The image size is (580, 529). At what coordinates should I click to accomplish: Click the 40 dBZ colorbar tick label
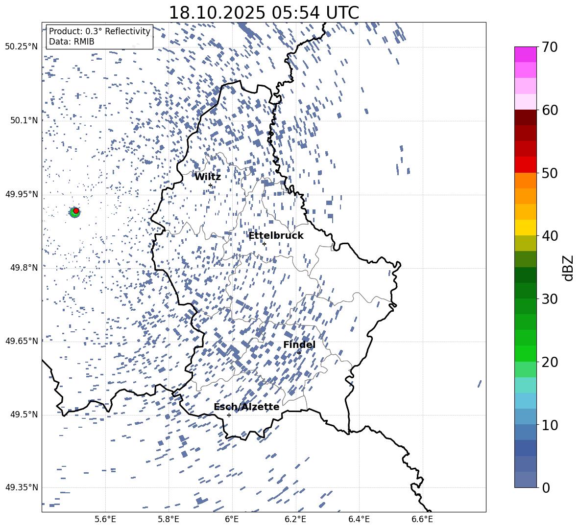click(550, 236)
